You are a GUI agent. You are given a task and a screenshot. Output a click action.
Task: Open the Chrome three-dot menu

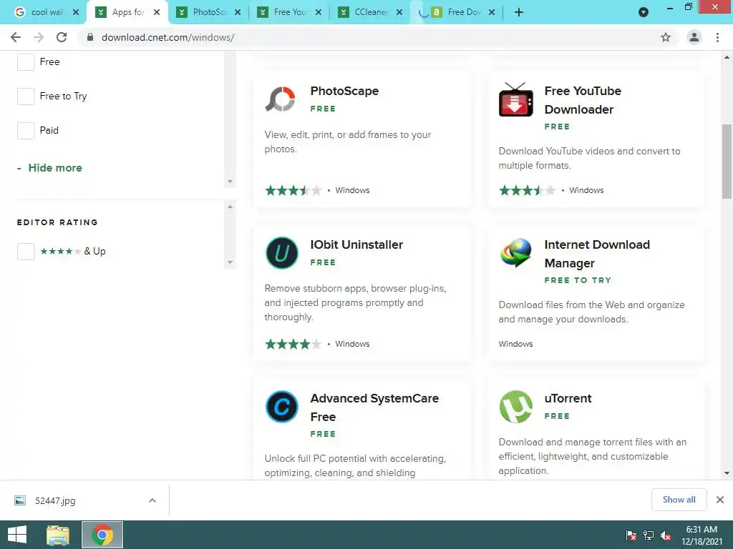tap(717, 37)
